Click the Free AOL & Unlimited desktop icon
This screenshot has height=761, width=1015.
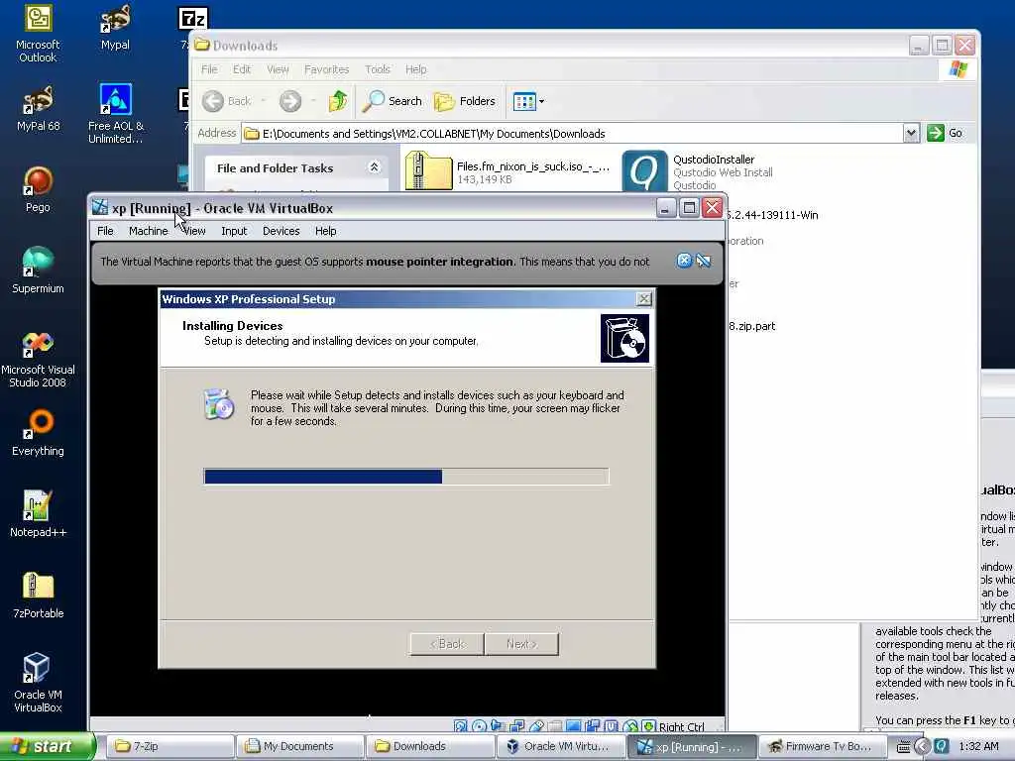click(116, 114)
